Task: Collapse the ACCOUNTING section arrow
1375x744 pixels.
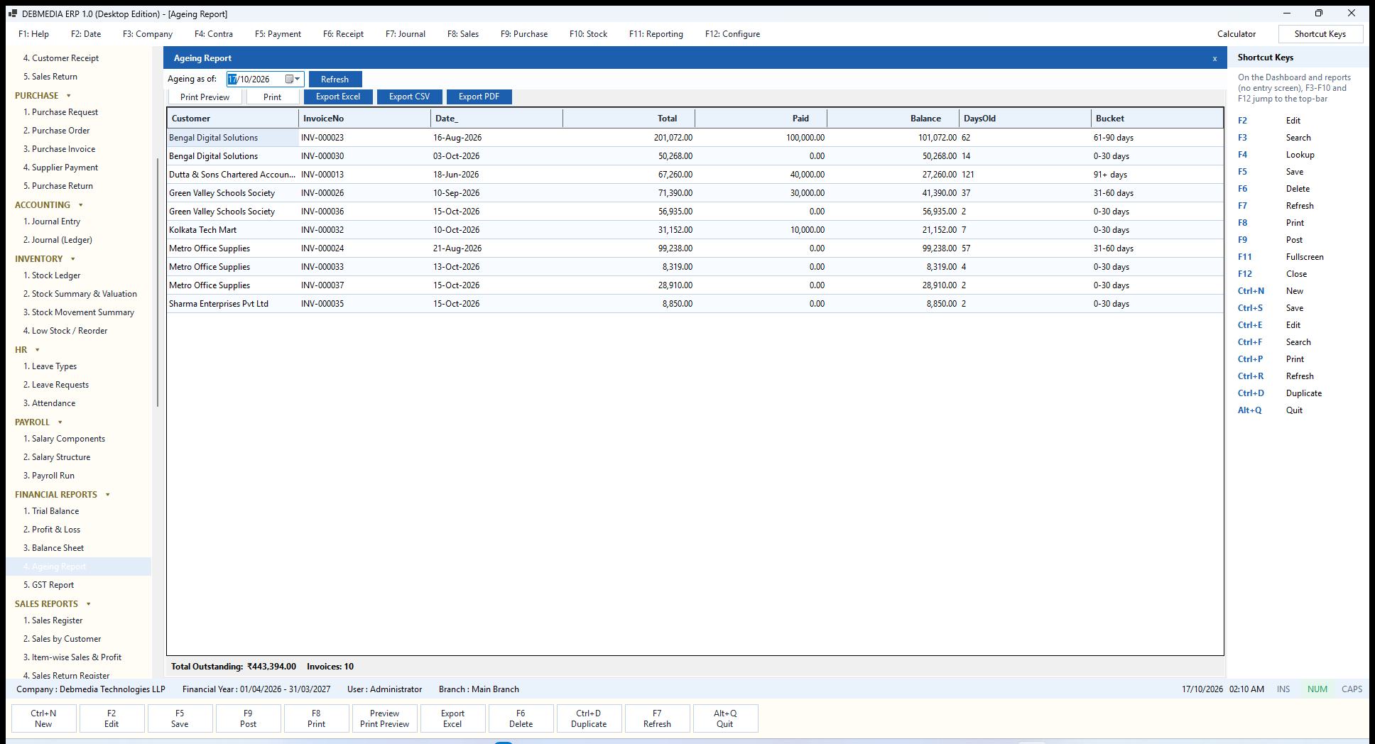Action: click(x=80, y=205)
